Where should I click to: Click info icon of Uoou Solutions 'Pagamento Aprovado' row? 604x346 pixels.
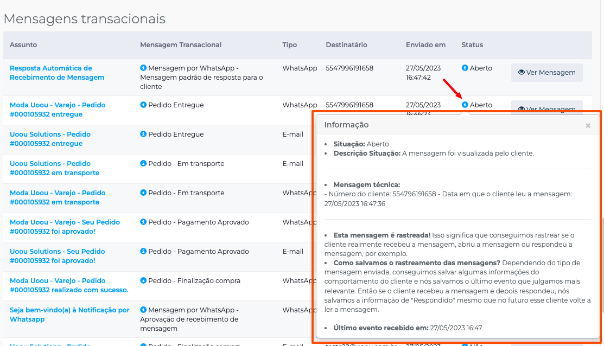pyautogui.click(x=143, y=251)
